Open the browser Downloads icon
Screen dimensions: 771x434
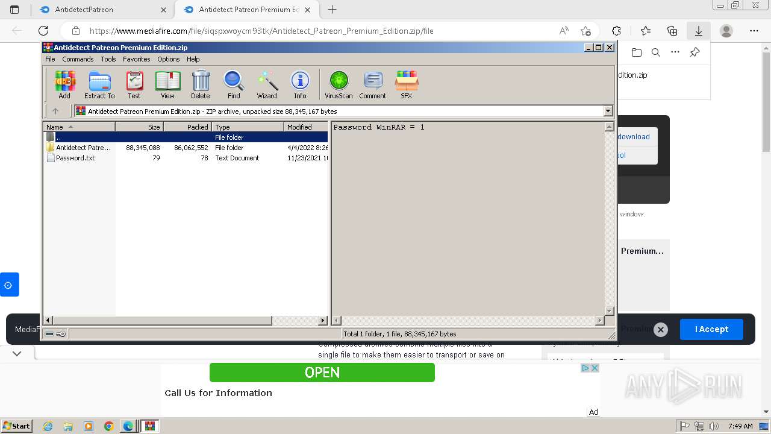(x=699, y=31)
